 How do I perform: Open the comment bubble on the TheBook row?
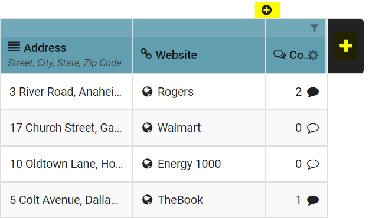coord(313,200)
